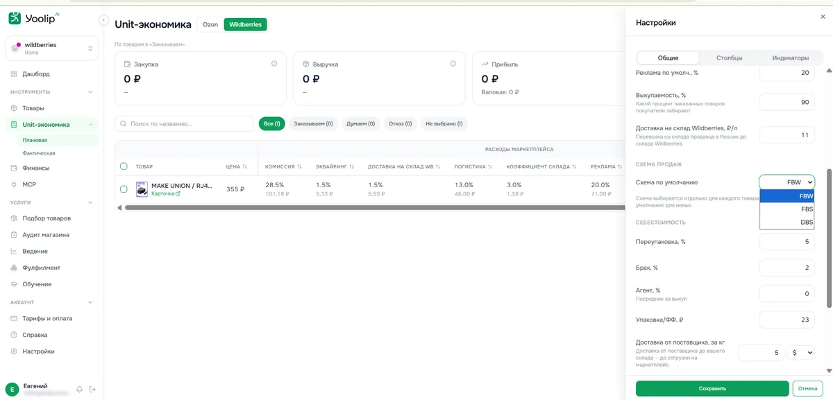This screenshot has width=833, height=400.
Task: Click the notifications bell icon
Action: [x=79, y=389]
